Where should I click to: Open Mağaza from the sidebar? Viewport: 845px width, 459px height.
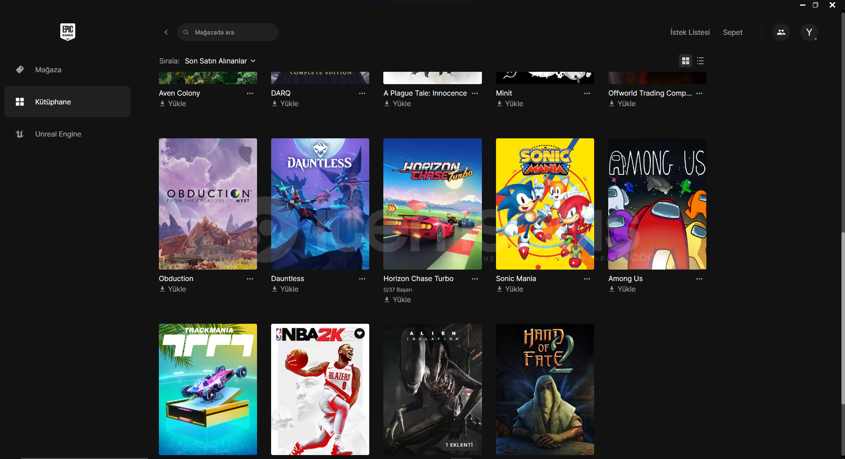pos(67,70)
